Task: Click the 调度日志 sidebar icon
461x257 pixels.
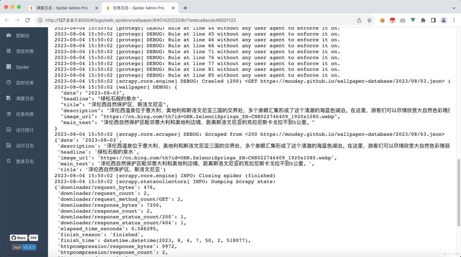Action: click(x=9, y=98)
